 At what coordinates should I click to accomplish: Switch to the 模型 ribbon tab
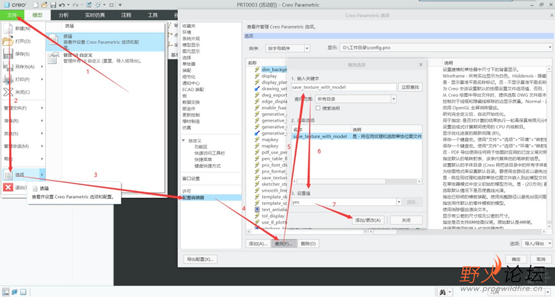click(37, 15)
